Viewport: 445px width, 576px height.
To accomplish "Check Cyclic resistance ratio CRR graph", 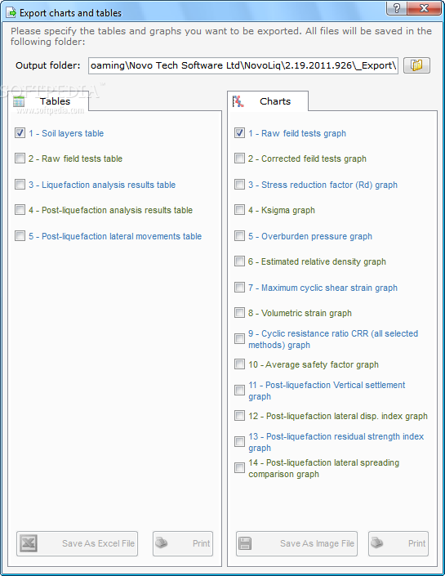I will pos(239,338).
